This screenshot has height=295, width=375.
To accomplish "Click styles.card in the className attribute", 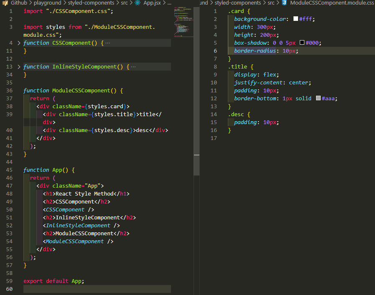I will pyautogui.click(x=105, y=107).
